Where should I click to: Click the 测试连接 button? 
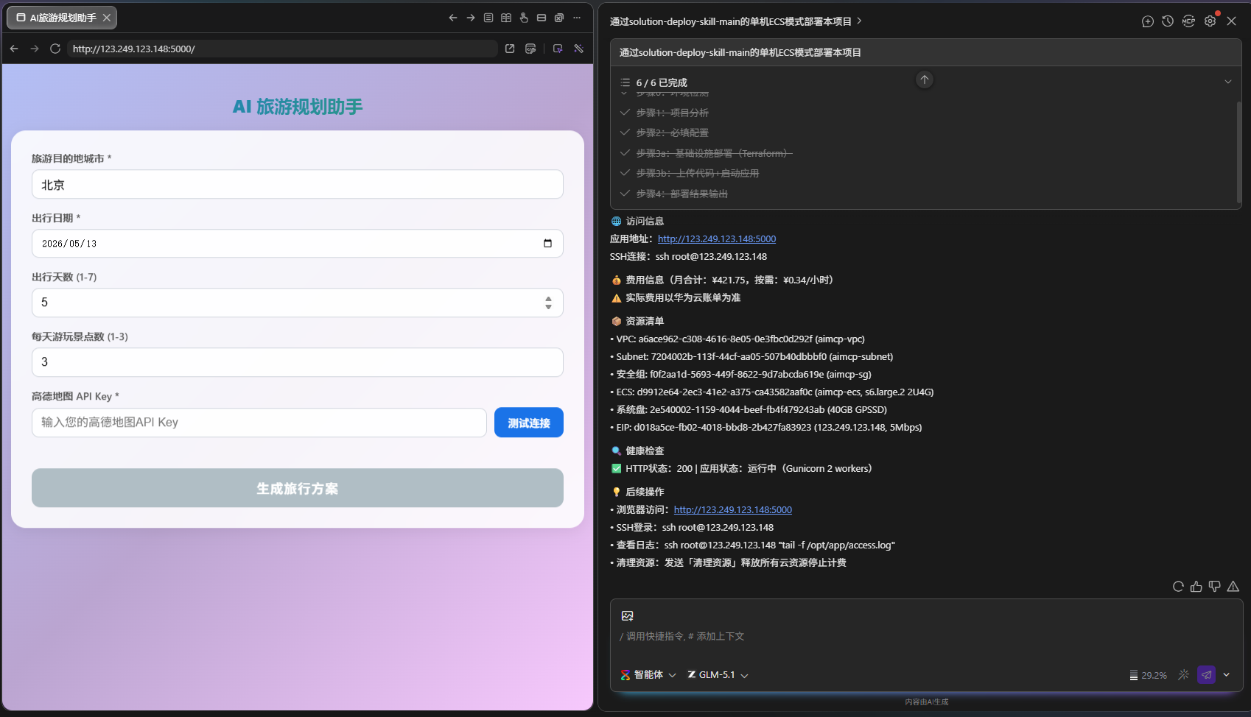pos(529,423)
